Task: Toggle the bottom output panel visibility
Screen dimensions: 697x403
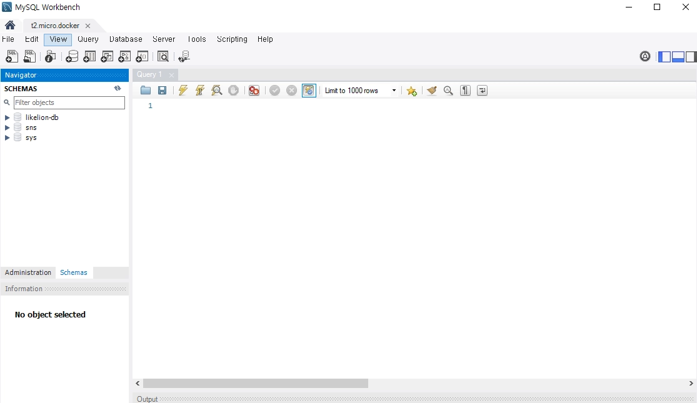Action: [678, 56]
